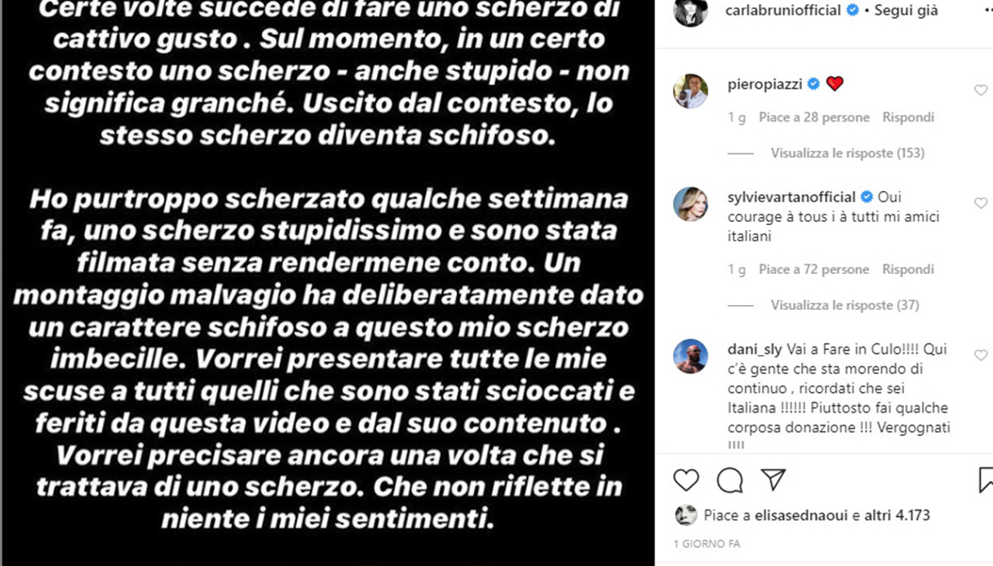Like sylvievartanofficial's comment heart
The height and width of the screenshot is (566, 993).
(981, 203)
